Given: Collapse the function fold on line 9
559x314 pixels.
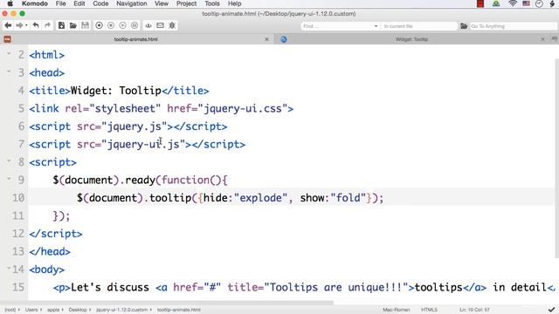Looking at the screenshot, I should click(x=9, y=178).
